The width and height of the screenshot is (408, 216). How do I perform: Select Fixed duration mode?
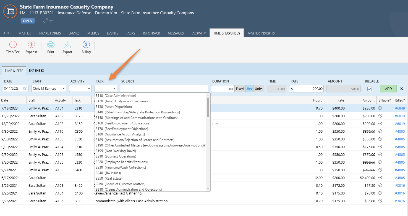240,89
